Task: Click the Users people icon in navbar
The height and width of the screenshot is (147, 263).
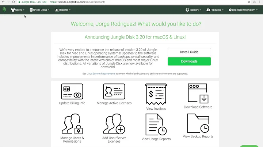Action: [x=13, y=10]
